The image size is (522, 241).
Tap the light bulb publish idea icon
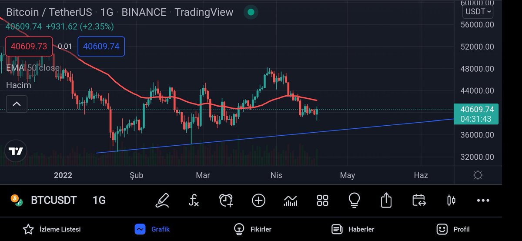[x=355, y=200]
